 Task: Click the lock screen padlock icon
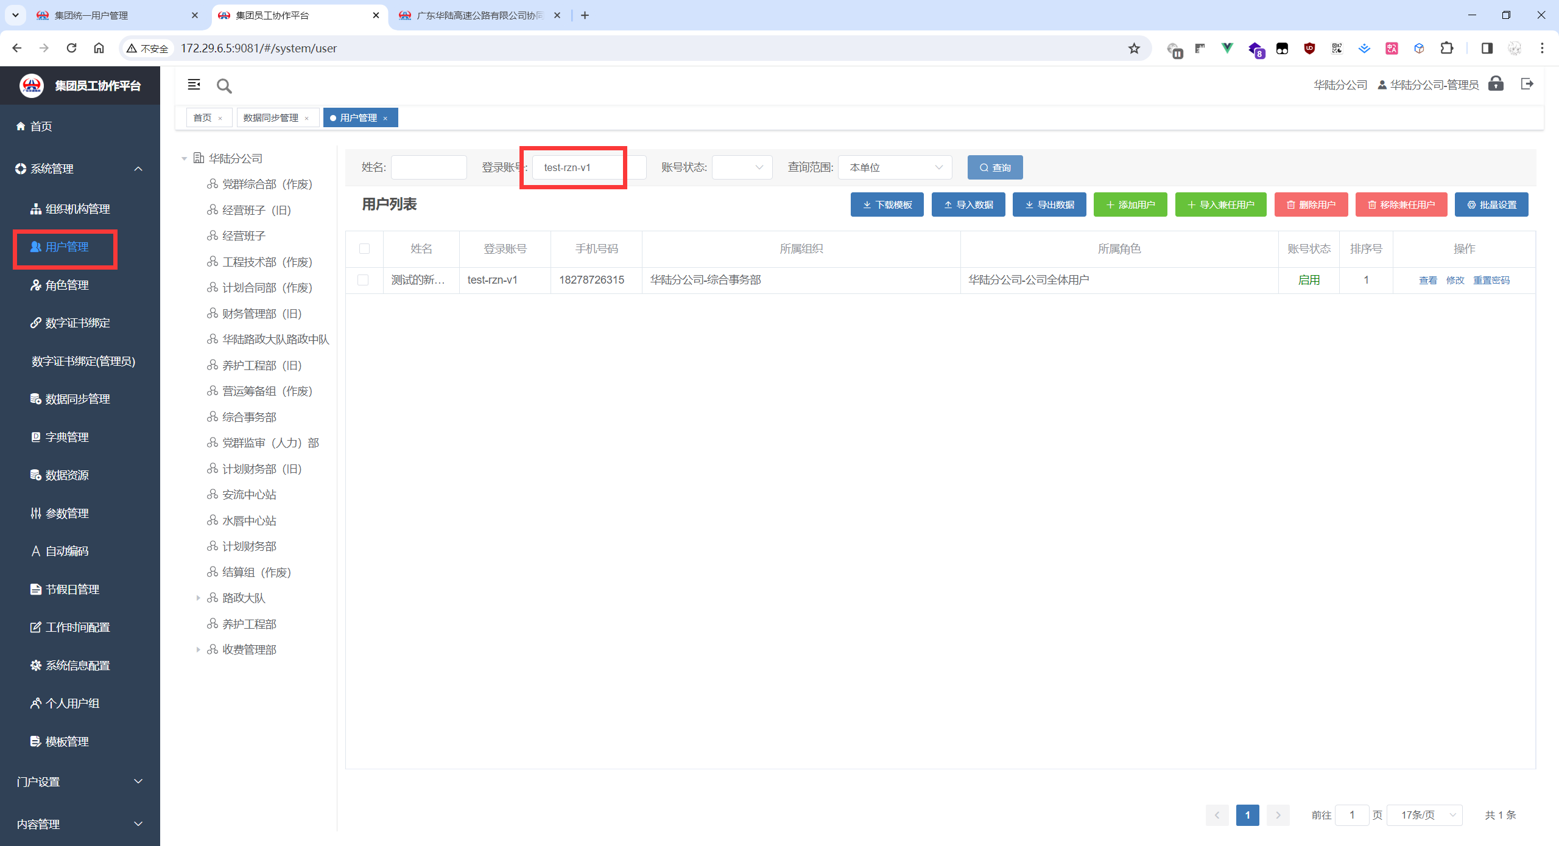[x=1496, y=84]
